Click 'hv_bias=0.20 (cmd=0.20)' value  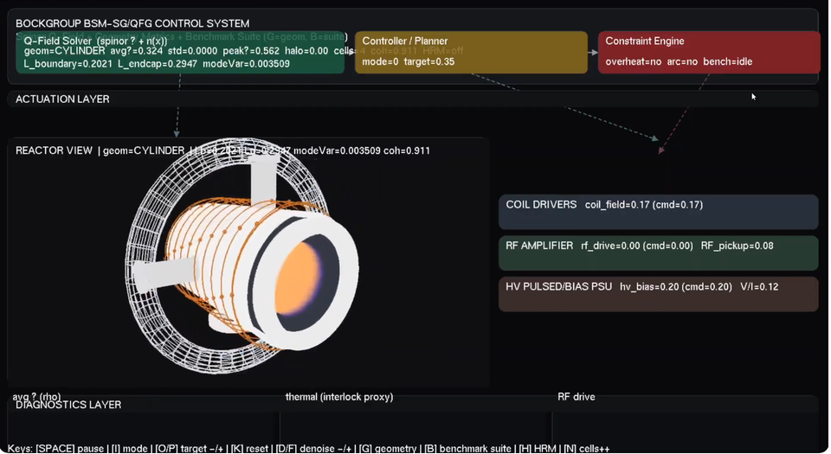tap(676, 287)
